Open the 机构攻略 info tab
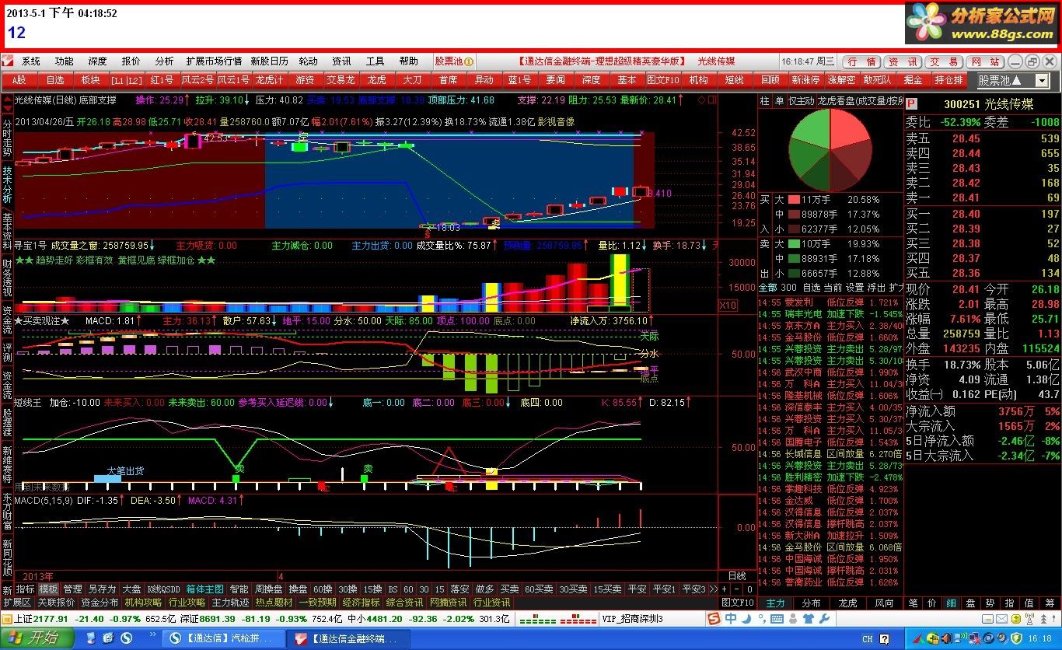Viewport: 1062px width, 650px height. [x=144, y=603]
